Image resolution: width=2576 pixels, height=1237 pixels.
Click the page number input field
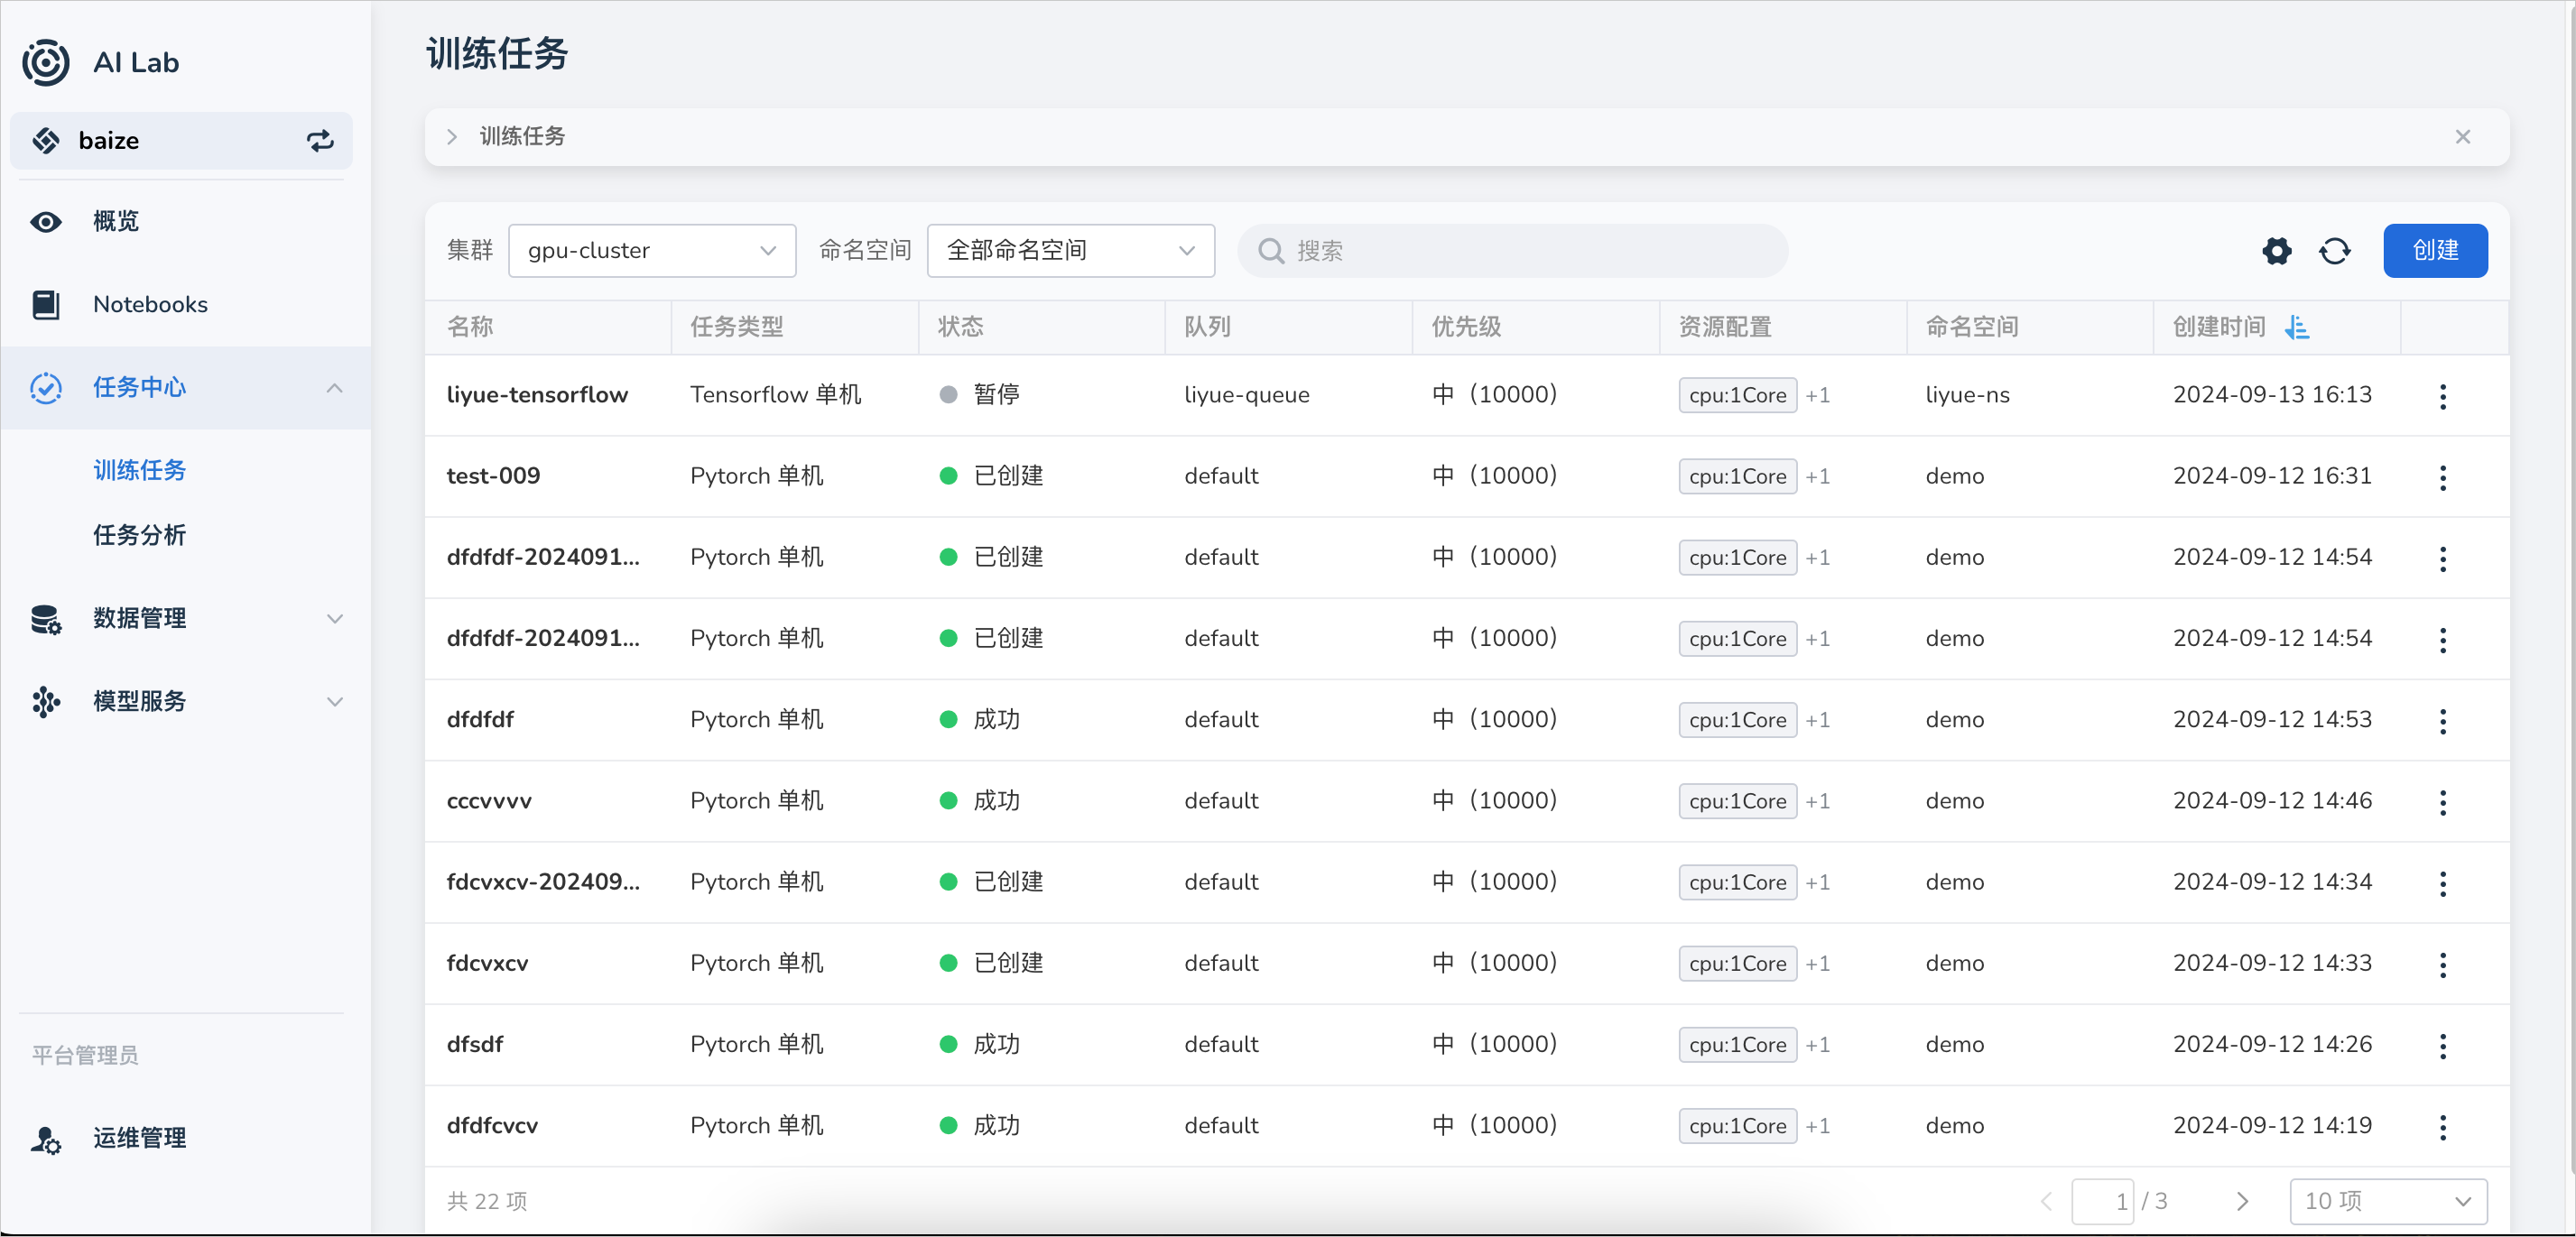(x=2103, y=1201)
